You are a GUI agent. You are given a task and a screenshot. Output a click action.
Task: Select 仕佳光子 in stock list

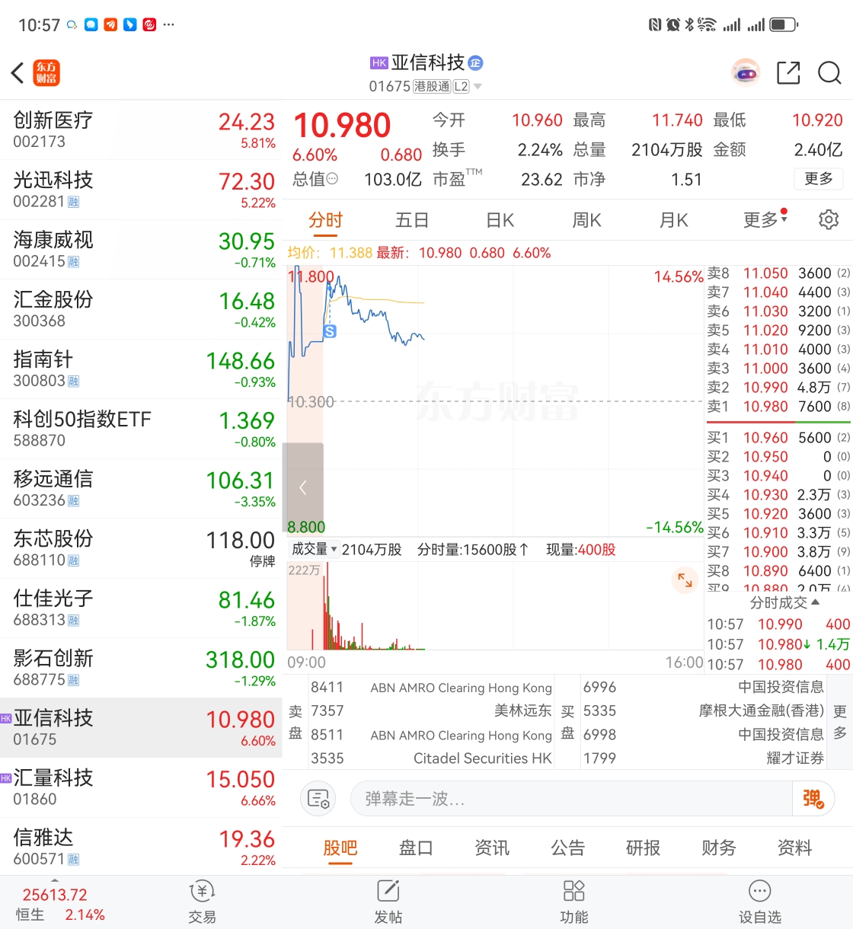coord(141,608)
